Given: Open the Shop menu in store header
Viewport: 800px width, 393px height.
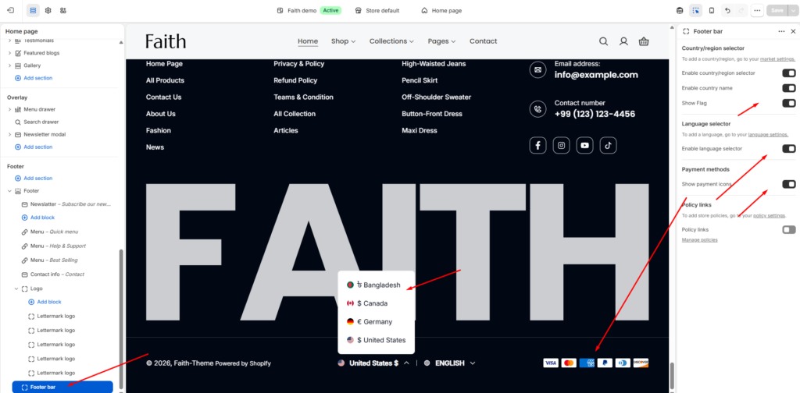Looking at the screenshot, I should pos(344,41).
